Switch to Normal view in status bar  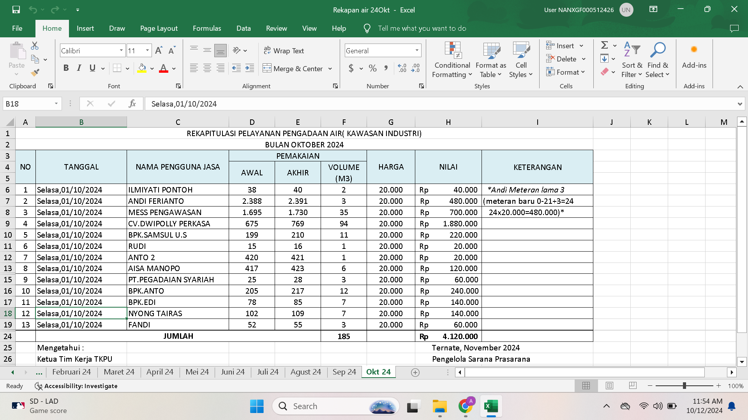pyautogui.click(x=586, y=386)
